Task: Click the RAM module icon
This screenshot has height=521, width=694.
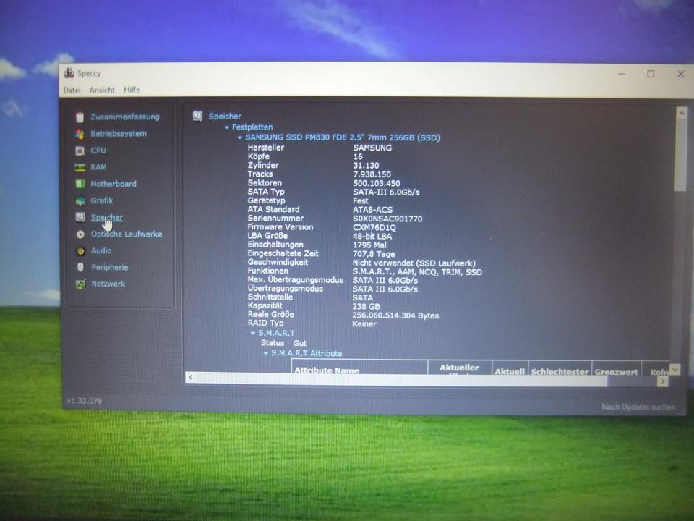Action: click(x=80, y=167)
